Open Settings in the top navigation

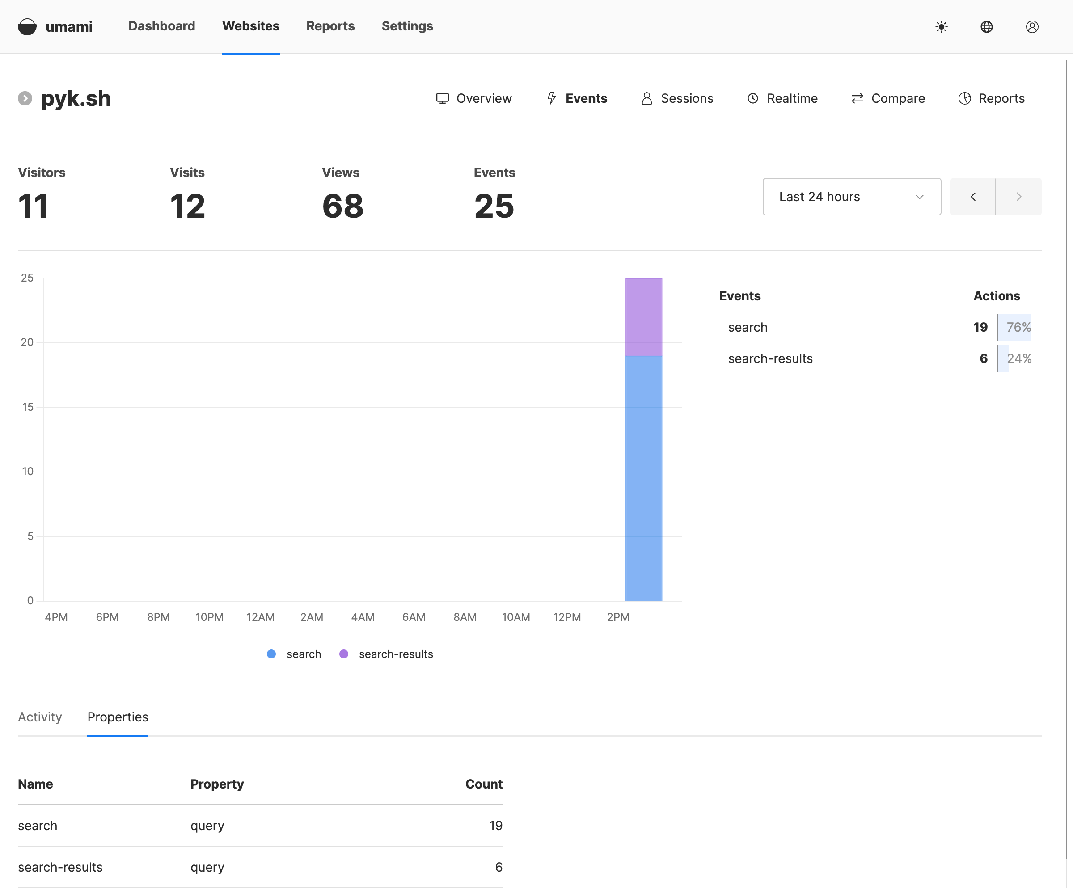tap(407, 26)
